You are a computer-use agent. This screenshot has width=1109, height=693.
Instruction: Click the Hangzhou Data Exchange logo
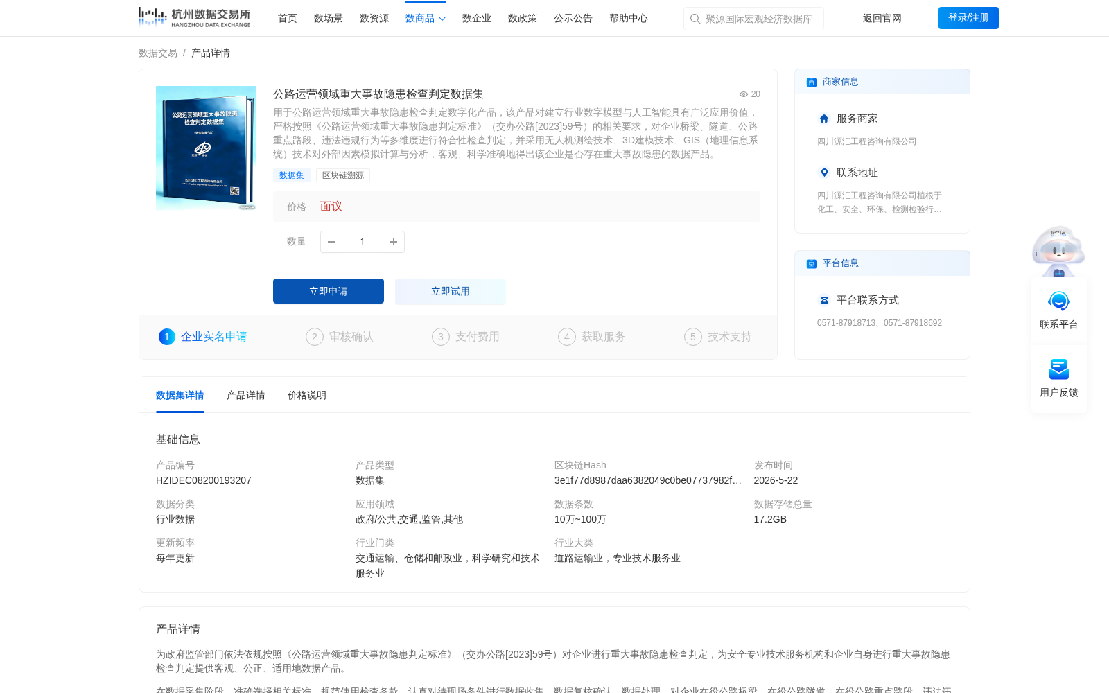point(194,17)
